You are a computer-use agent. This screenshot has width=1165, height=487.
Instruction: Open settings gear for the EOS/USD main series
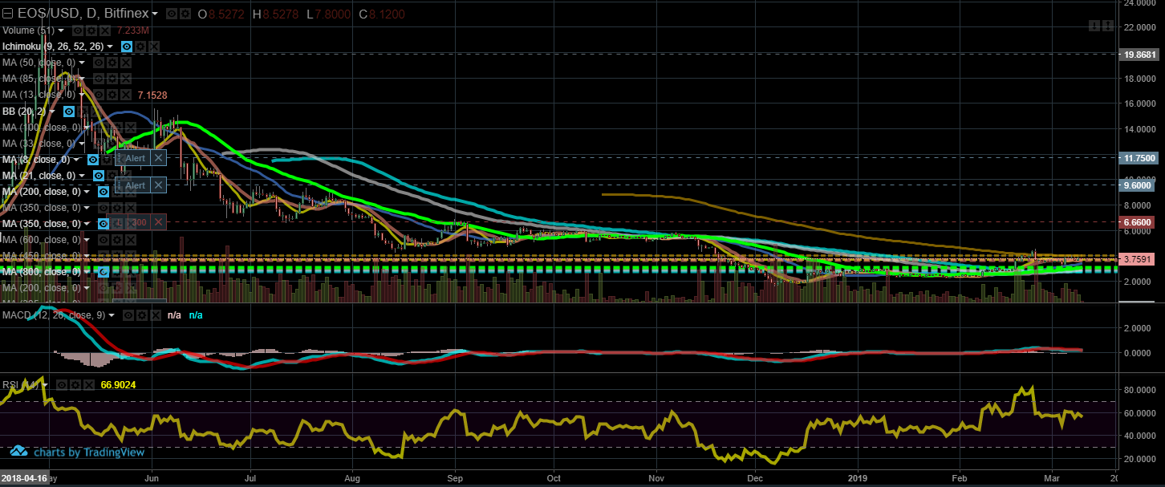click(x=185, y=14)
